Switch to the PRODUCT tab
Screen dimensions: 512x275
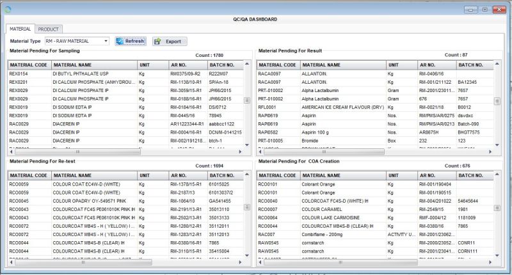coord(48,29)
